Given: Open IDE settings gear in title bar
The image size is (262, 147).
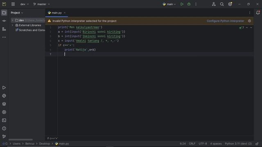Looking at the screenshot, I should [230, 4].
